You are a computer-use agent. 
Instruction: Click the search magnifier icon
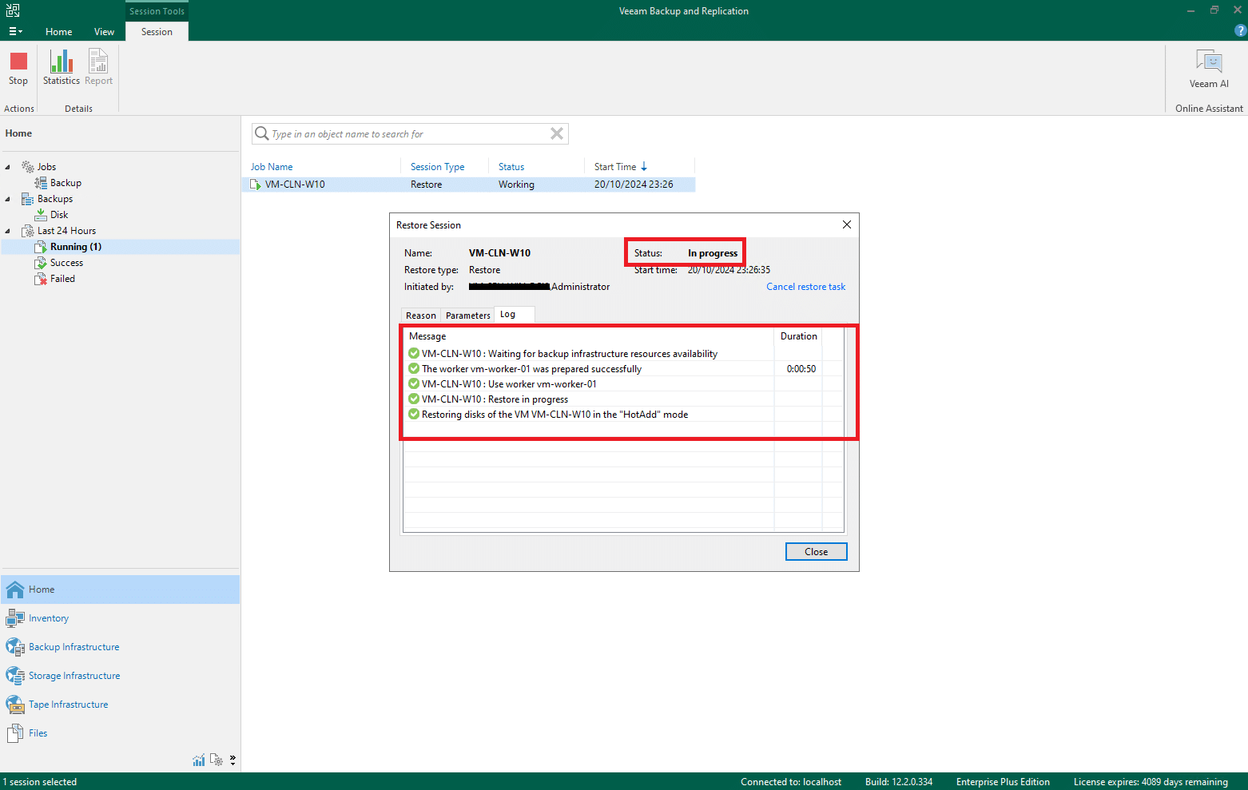tap(261, 134)
